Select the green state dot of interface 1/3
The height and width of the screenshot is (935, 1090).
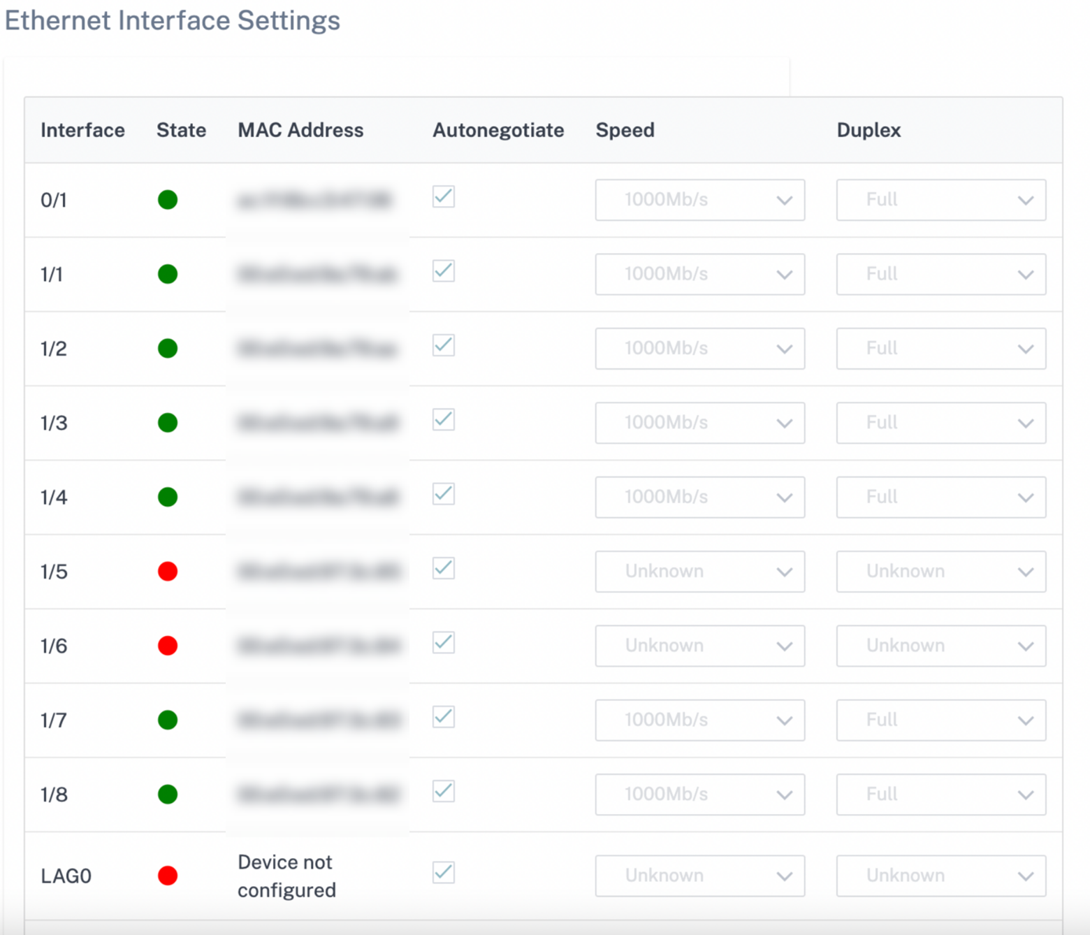[x=168, y=423]
